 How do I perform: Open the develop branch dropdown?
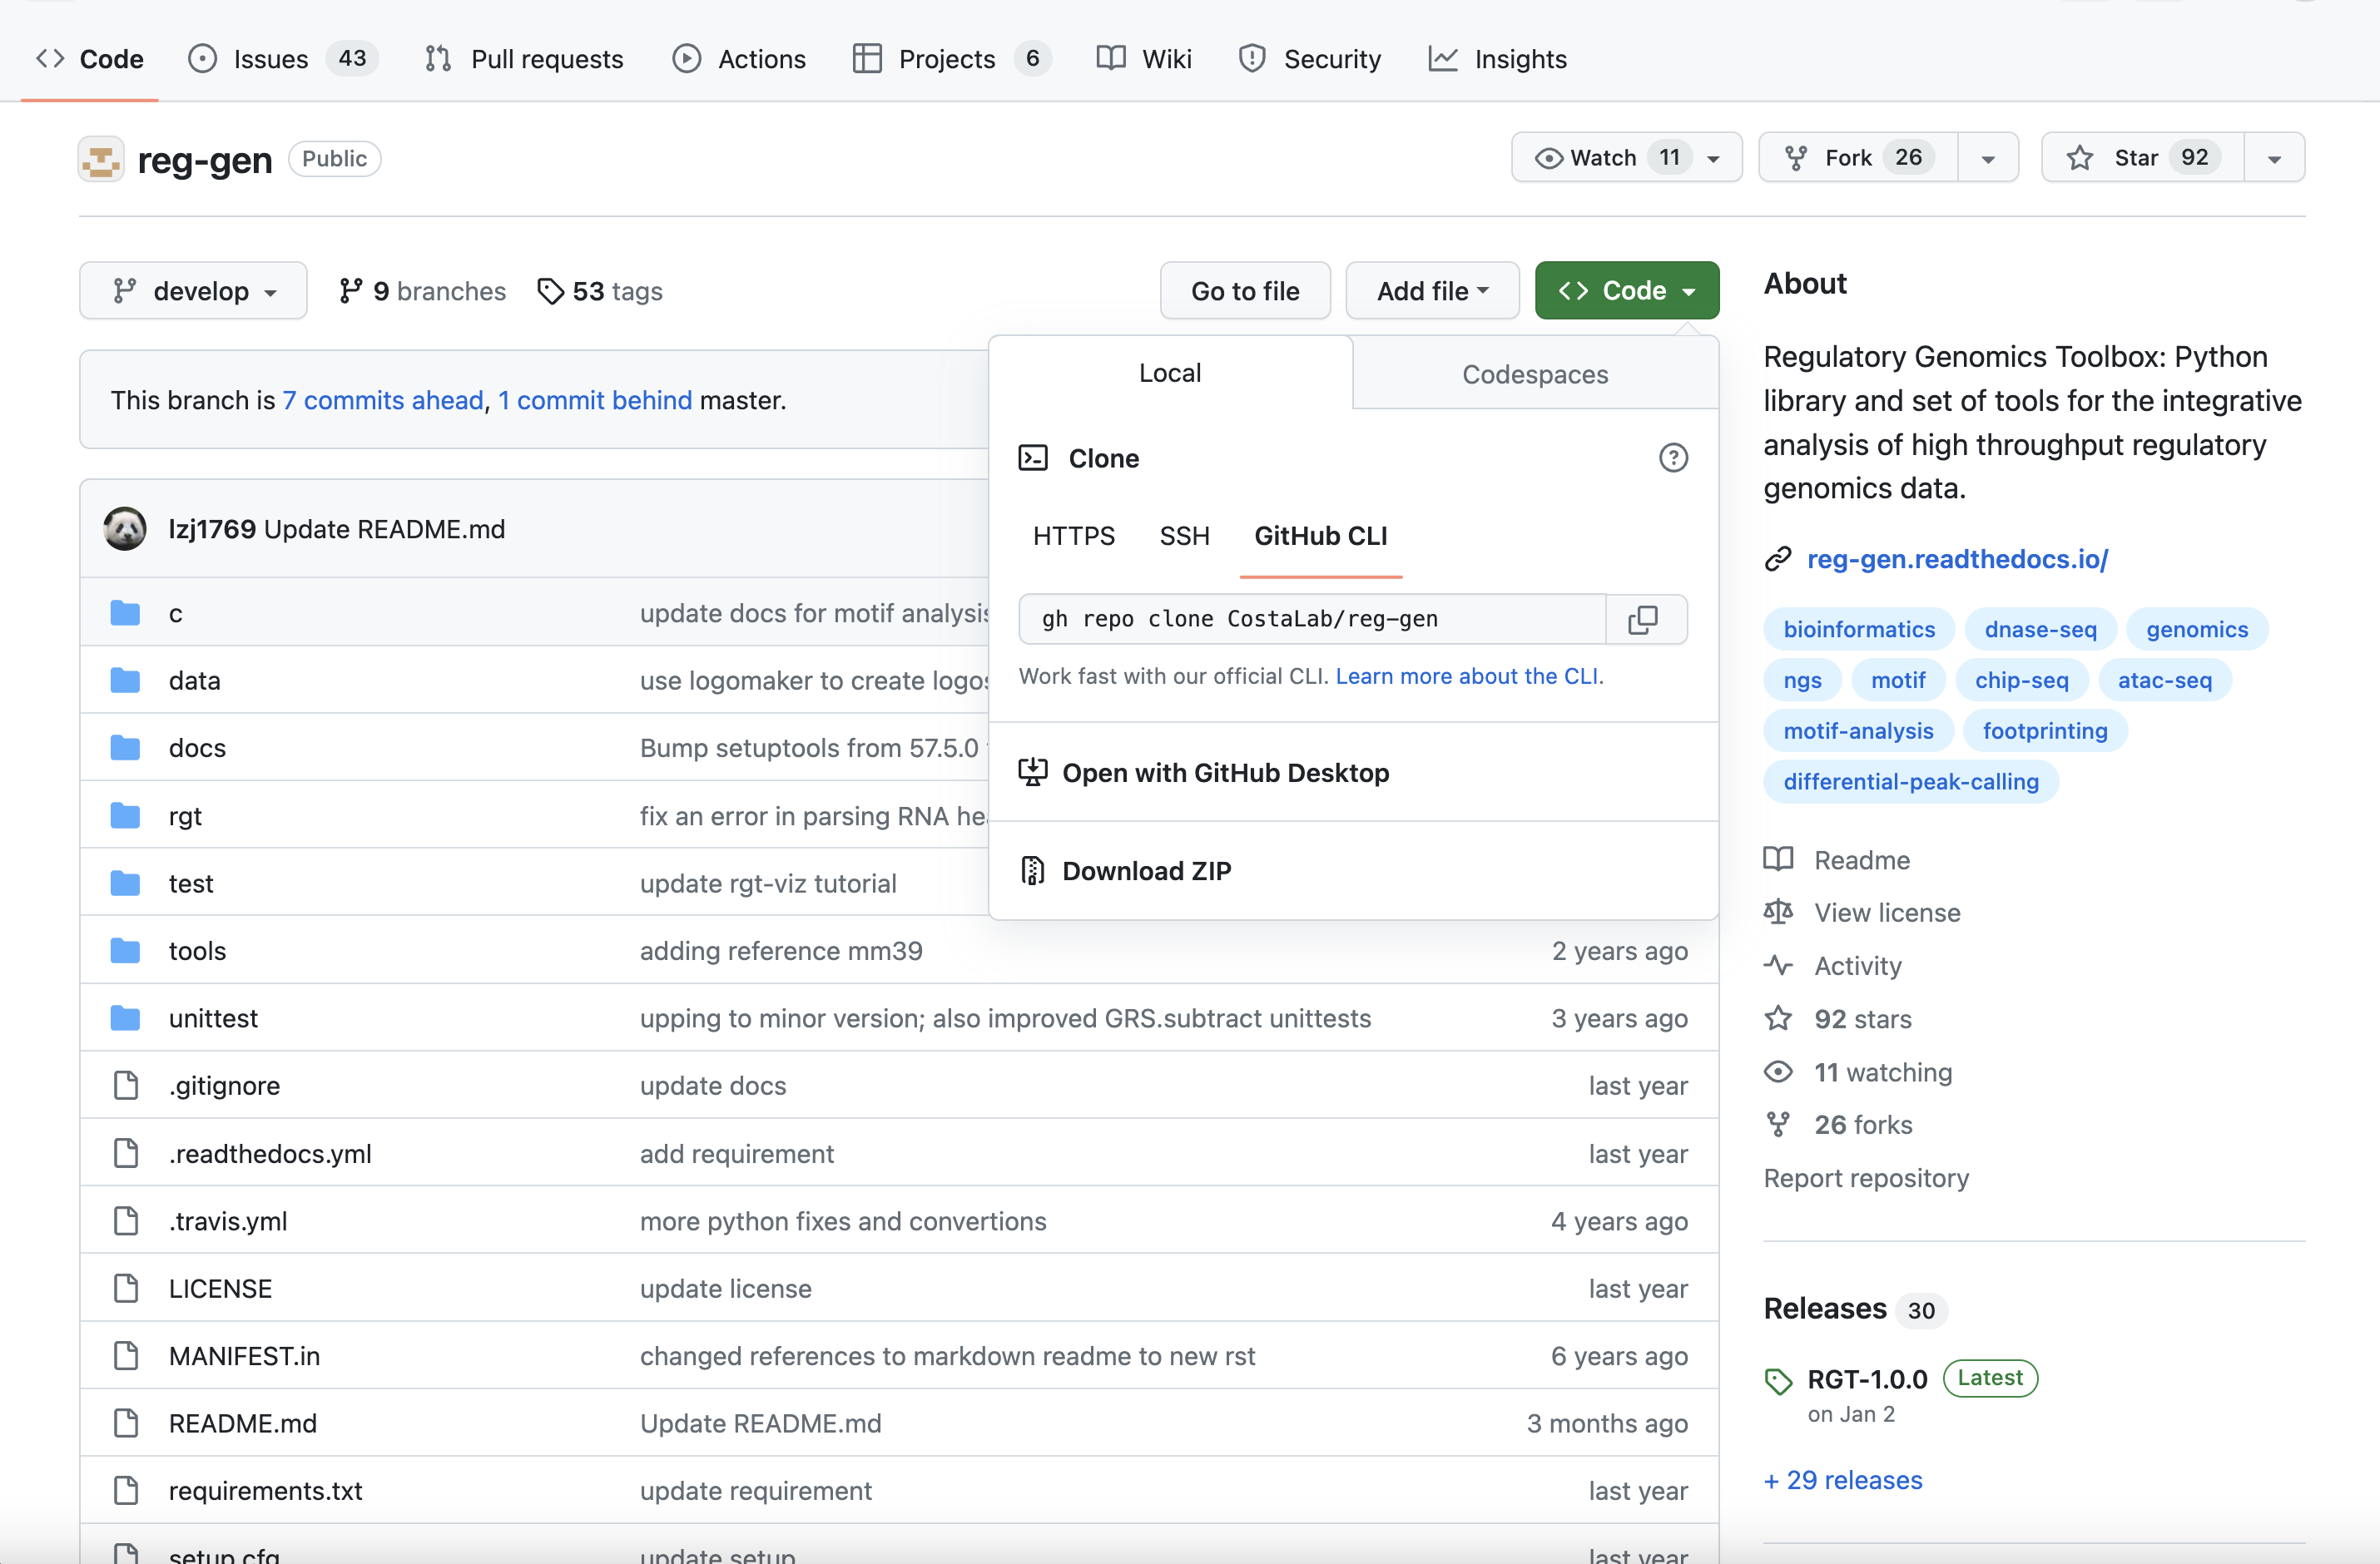pos(193,291)
